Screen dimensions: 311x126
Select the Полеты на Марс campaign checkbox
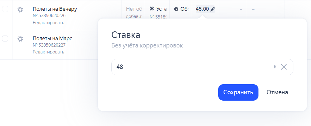point(5,39)
